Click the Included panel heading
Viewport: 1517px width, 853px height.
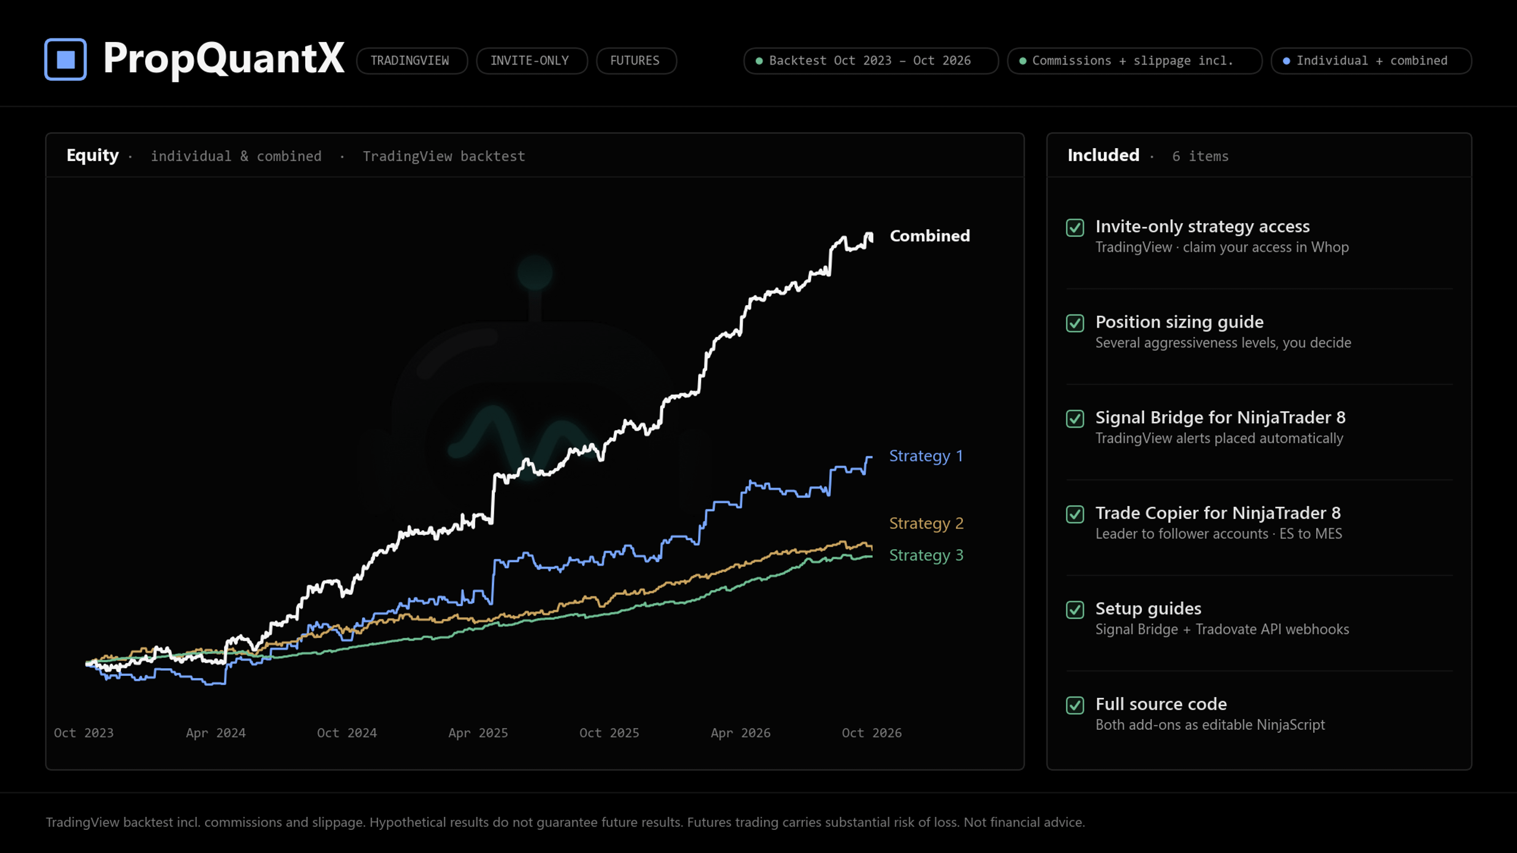pos(1103,155)
